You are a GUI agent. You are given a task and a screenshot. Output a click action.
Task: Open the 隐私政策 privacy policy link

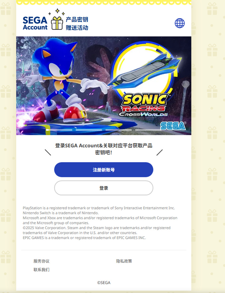tap(124, 261)
